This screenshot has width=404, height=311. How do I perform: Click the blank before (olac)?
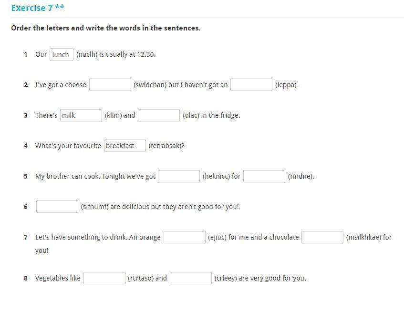(x=158, y=115)
